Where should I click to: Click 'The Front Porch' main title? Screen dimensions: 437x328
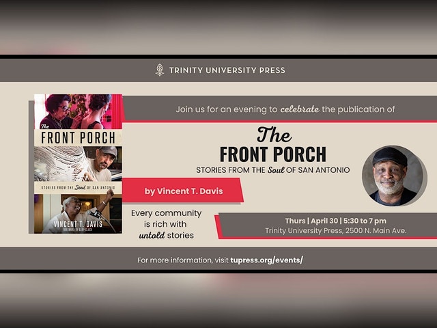[273, 145]
